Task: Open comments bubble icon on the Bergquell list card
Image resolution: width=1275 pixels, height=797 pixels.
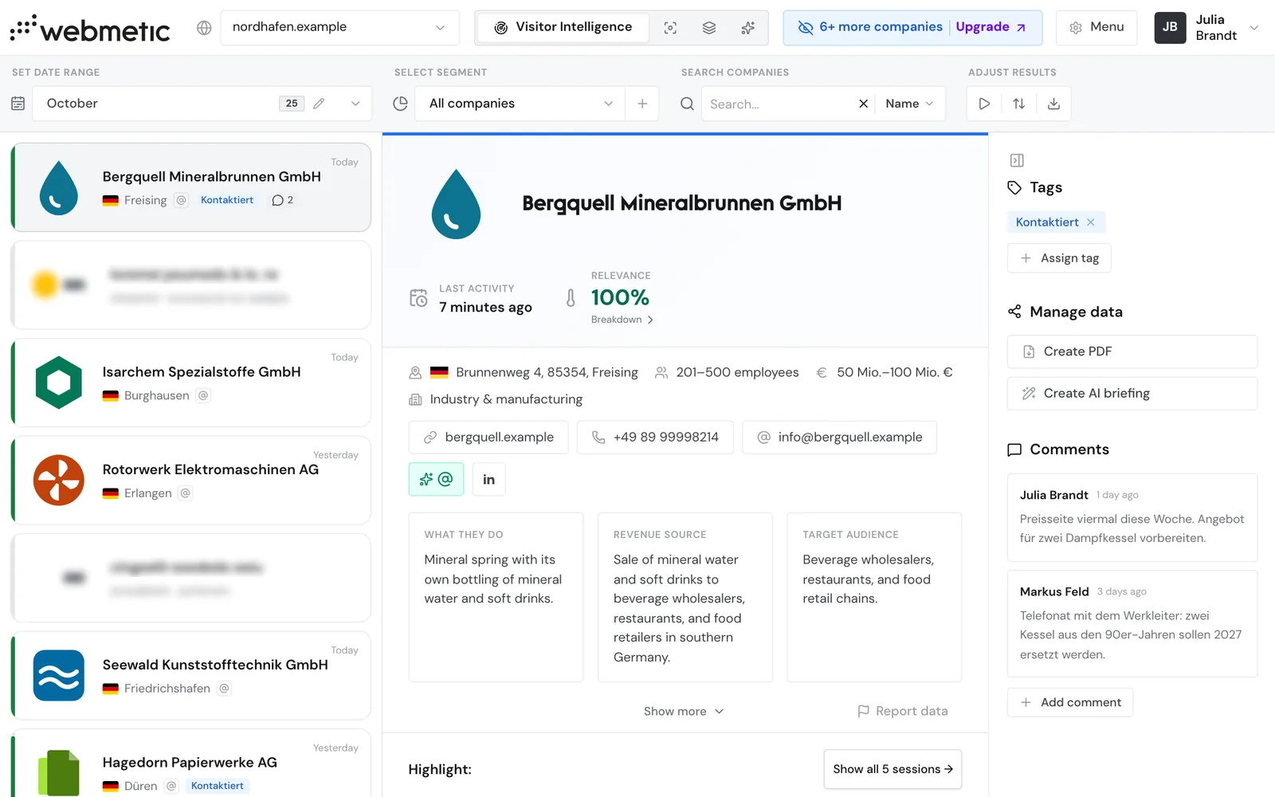Action: (282, 200)
